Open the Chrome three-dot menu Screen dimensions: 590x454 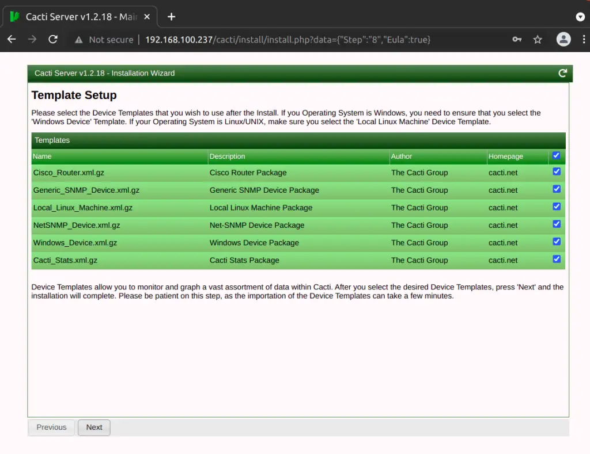pos(584,40)
